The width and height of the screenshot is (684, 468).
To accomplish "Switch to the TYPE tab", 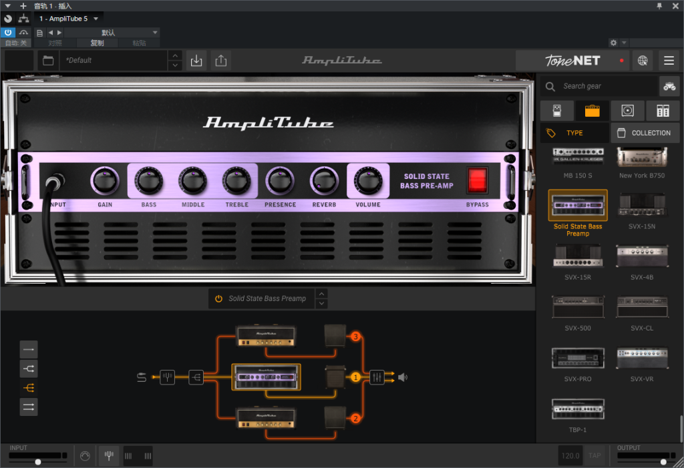I will click(x=574, y=133).
